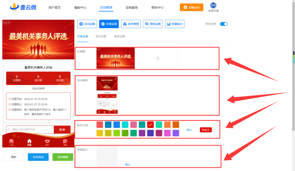
Task: Click the green 活动海报 button
Action: [63, 157]
